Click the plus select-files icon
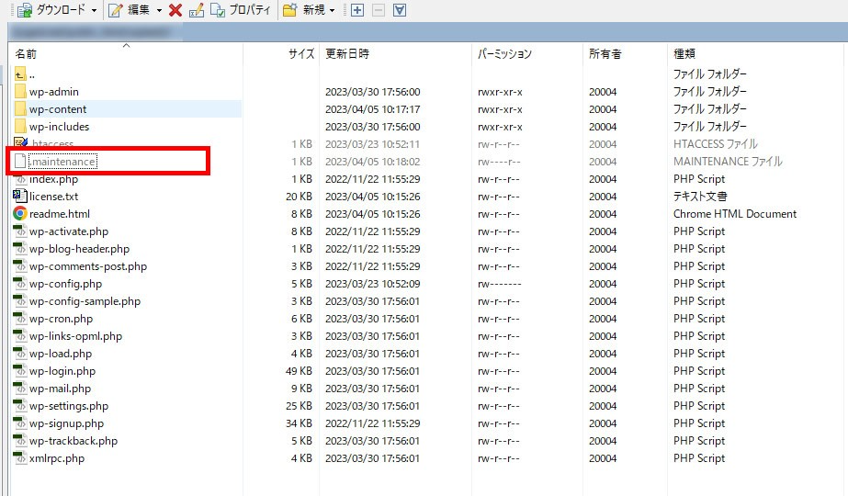Screen dimensions: 848x496 pos(357,10)
